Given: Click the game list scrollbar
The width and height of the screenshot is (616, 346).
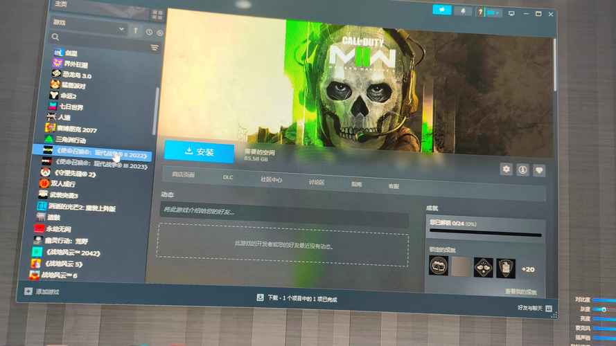Looking at the screenshot, I should click(x=156, y=111).
